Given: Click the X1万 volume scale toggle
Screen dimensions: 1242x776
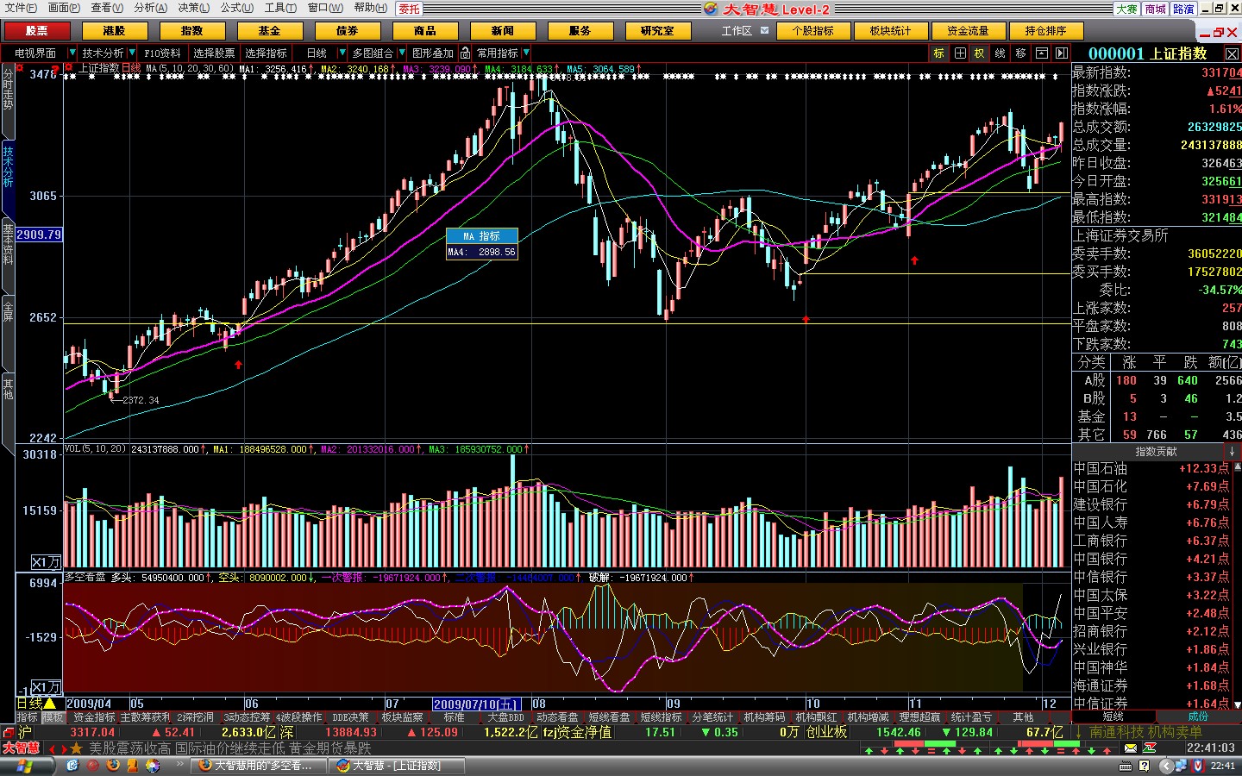Looking at the screenshot, I should click(46, 562).
